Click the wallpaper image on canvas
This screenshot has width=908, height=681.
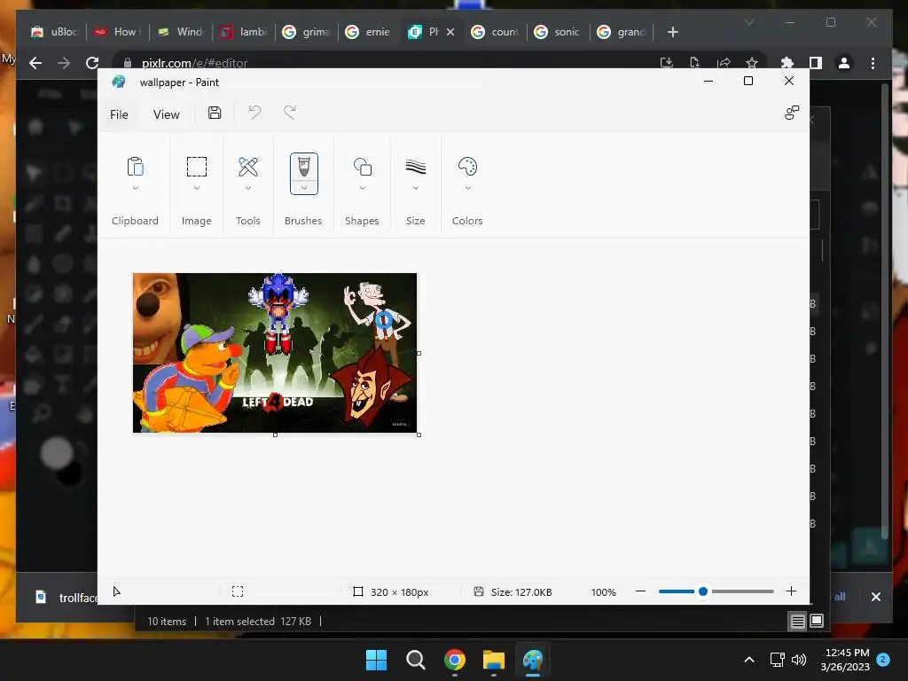tap(275, 353)
